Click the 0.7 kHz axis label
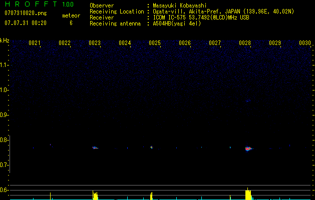Image resolution: width=315 pixels, height=200 pixels. (x=4, y=165)
